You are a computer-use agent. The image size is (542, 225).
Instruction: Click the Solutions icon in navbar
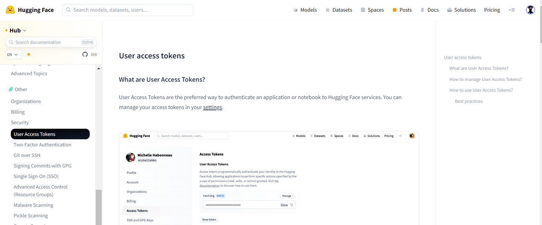[449, 10]
